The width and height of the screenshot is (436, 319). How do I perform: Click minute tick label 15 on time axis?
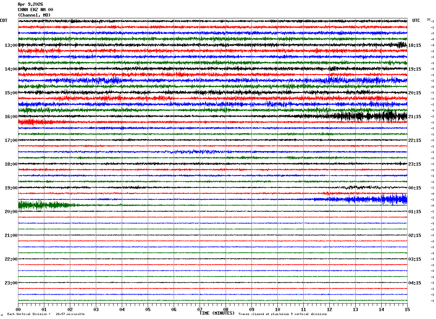407,309
